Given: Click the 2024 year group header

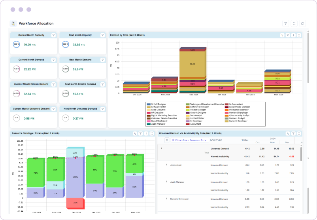Looking at the screenshot, I should (272, 138).
